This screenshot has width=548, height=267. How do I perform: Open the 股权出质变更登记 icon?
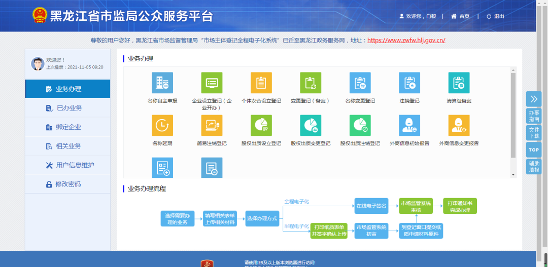click(311, 125)
